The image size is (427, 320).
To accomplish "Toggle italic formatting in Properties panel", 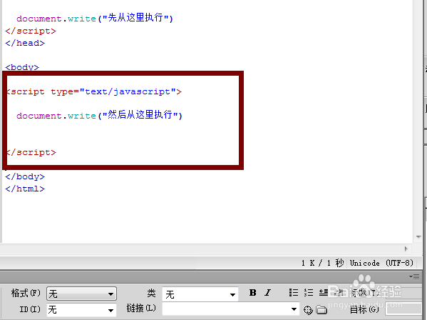I will (268, 293).
